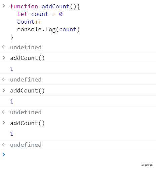The width and height of the screenshot is (156, 169).
Task: Click the return arrow before third undefined
Action: click(x=4, y=112)
